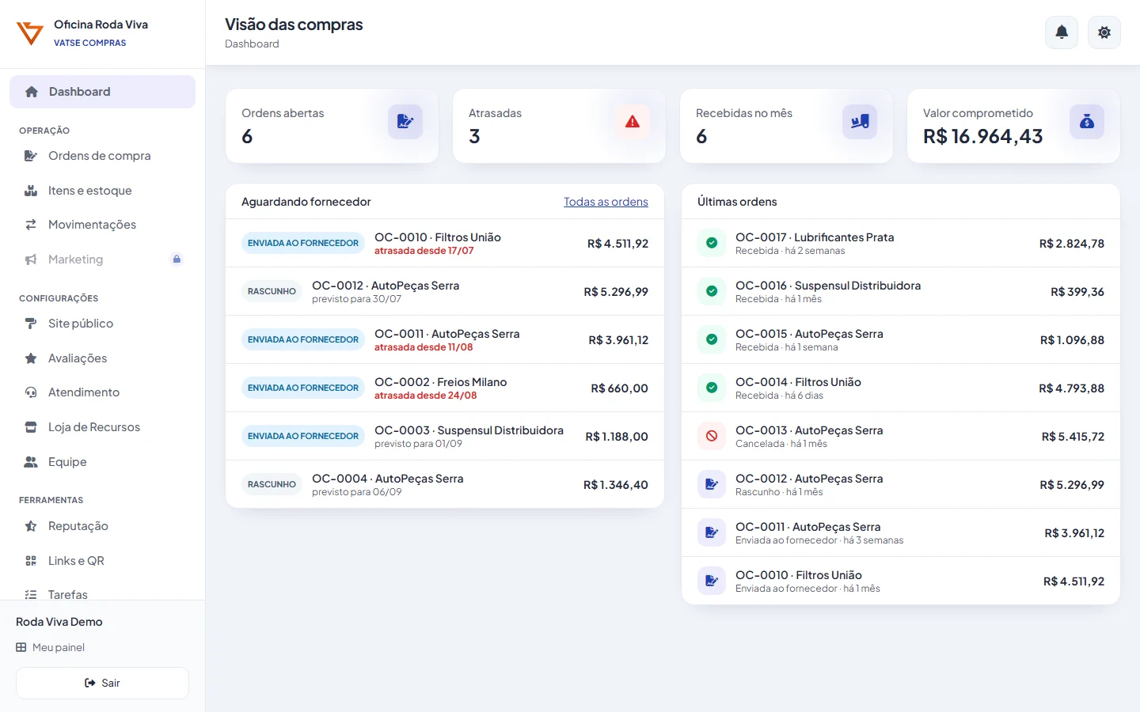Click the Rascunho badge on OC-0004
Image resolution: width=1140 pixels, height=712 pixels.
[x=272, y=484]
